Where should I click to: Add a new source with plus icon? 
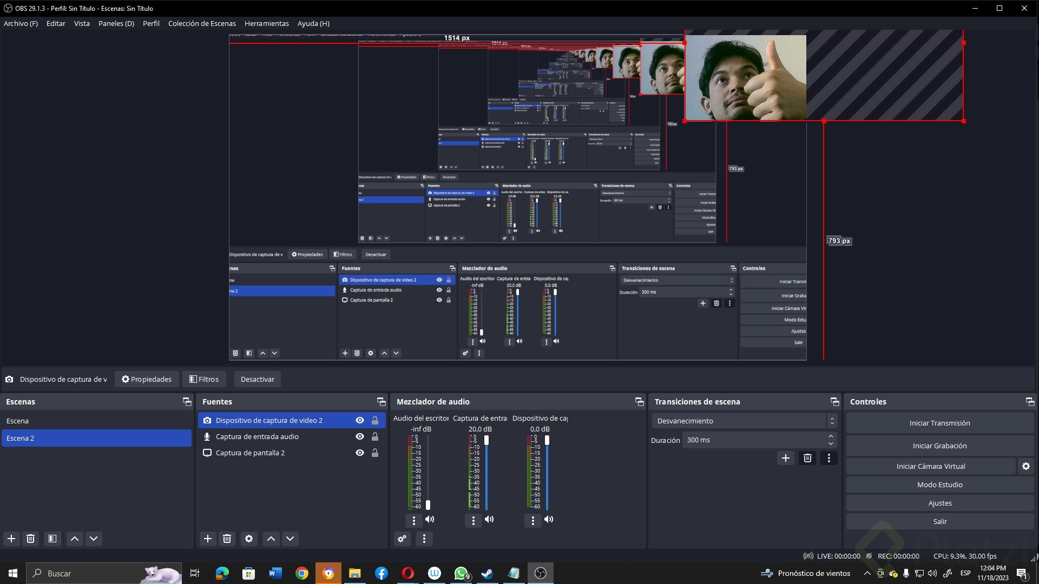pos(208,539)
